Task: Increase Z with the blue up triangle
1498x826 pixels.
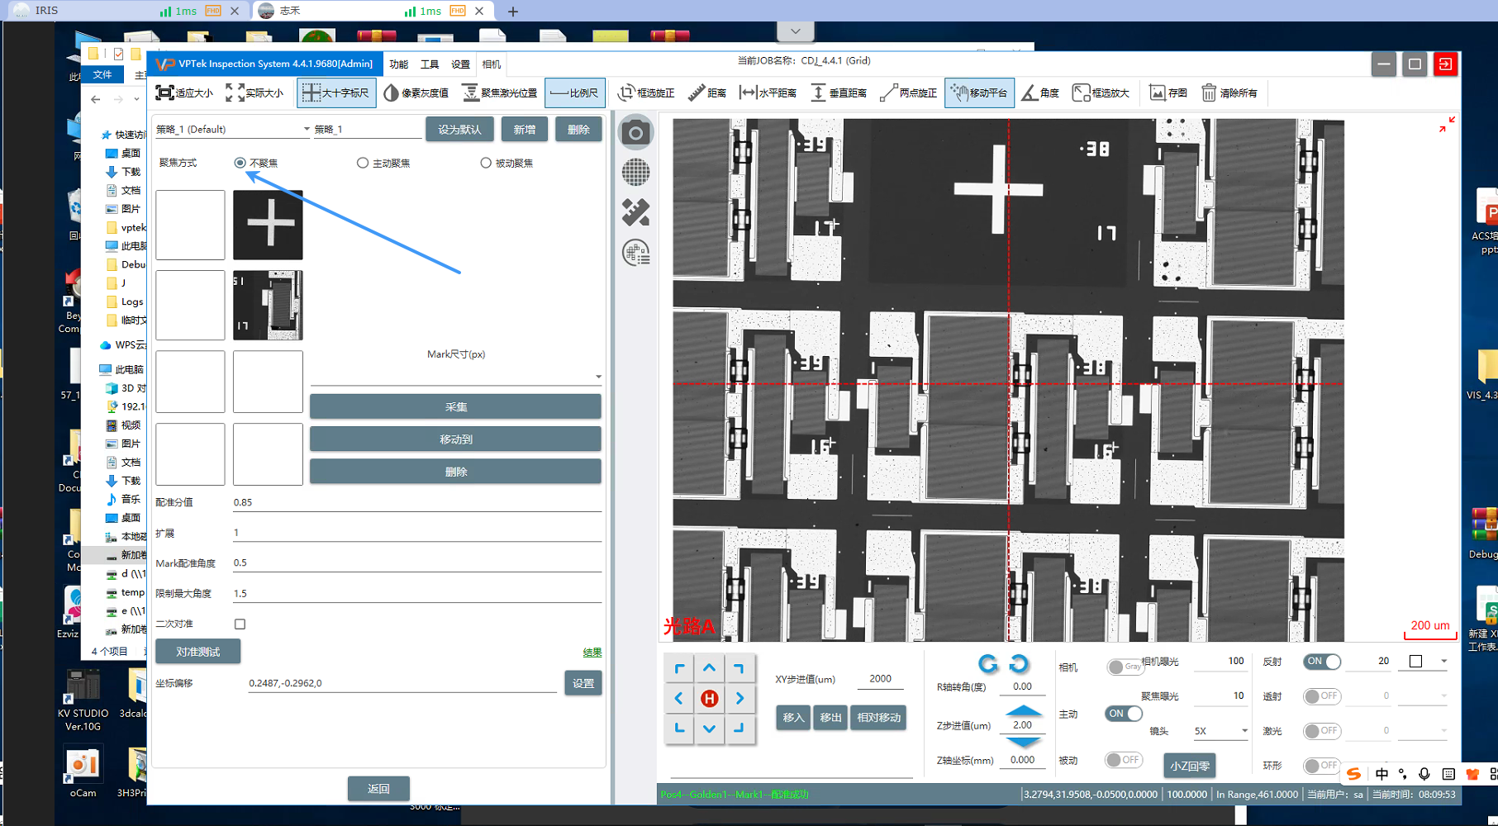Action: pyautogui.click(x=1023, y=710)
